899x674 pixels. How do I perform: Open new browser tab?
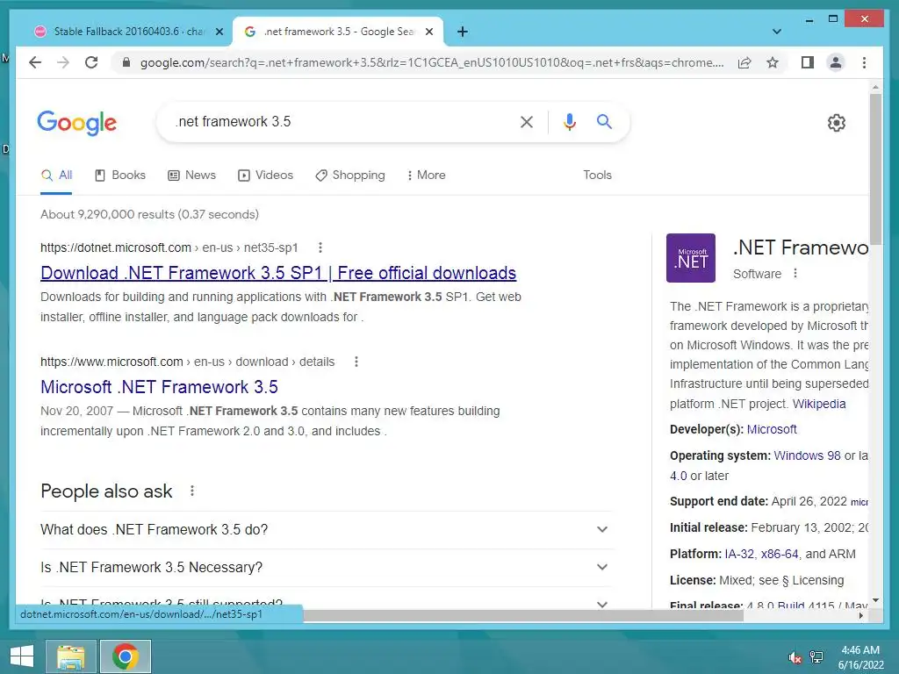[x=463, y=32]
